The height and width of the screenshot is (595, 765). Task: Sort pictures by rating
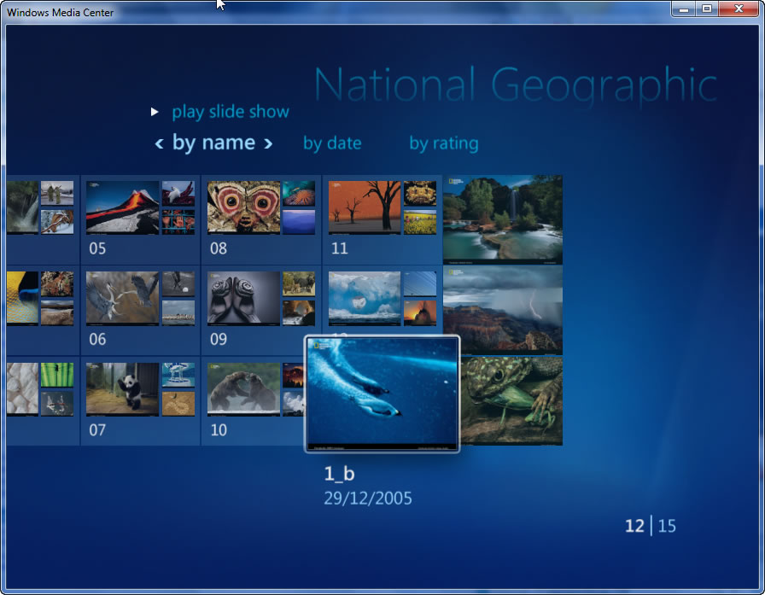[x=443, y=143]
